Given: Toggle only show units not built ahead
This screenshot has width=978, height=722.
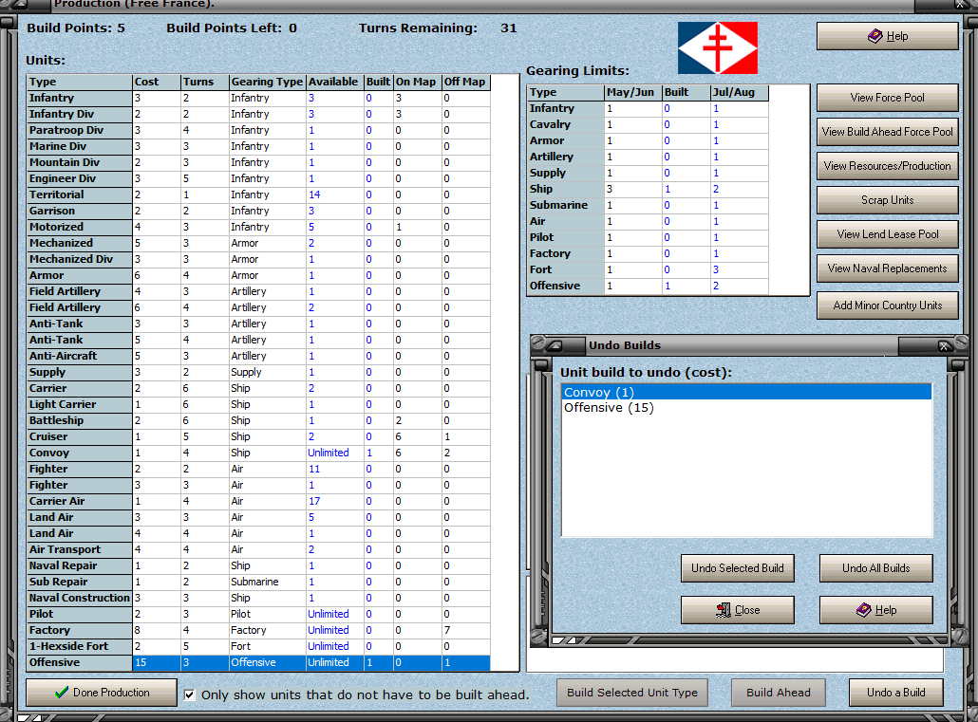Looking at the screenshot, I should click(190, 694).
